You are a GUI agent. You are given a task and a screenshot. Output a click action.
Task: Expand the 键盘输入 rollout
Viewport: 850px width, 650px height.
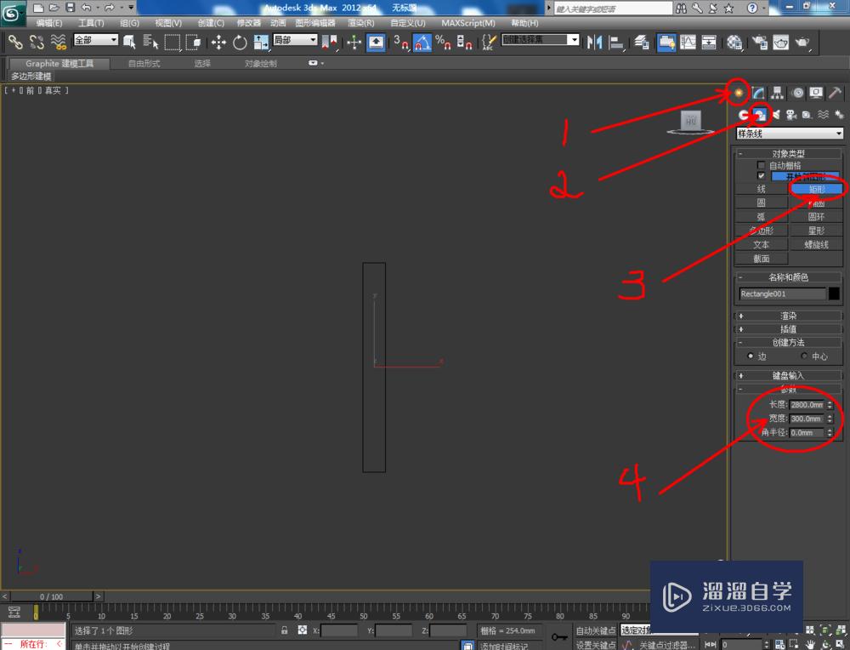click(x=789, y=375)
